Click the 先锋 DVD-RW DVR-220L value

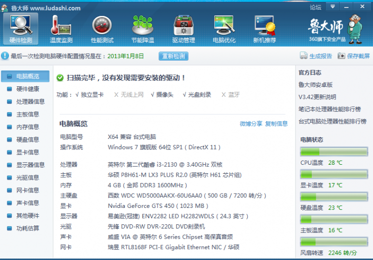(156, 227)
